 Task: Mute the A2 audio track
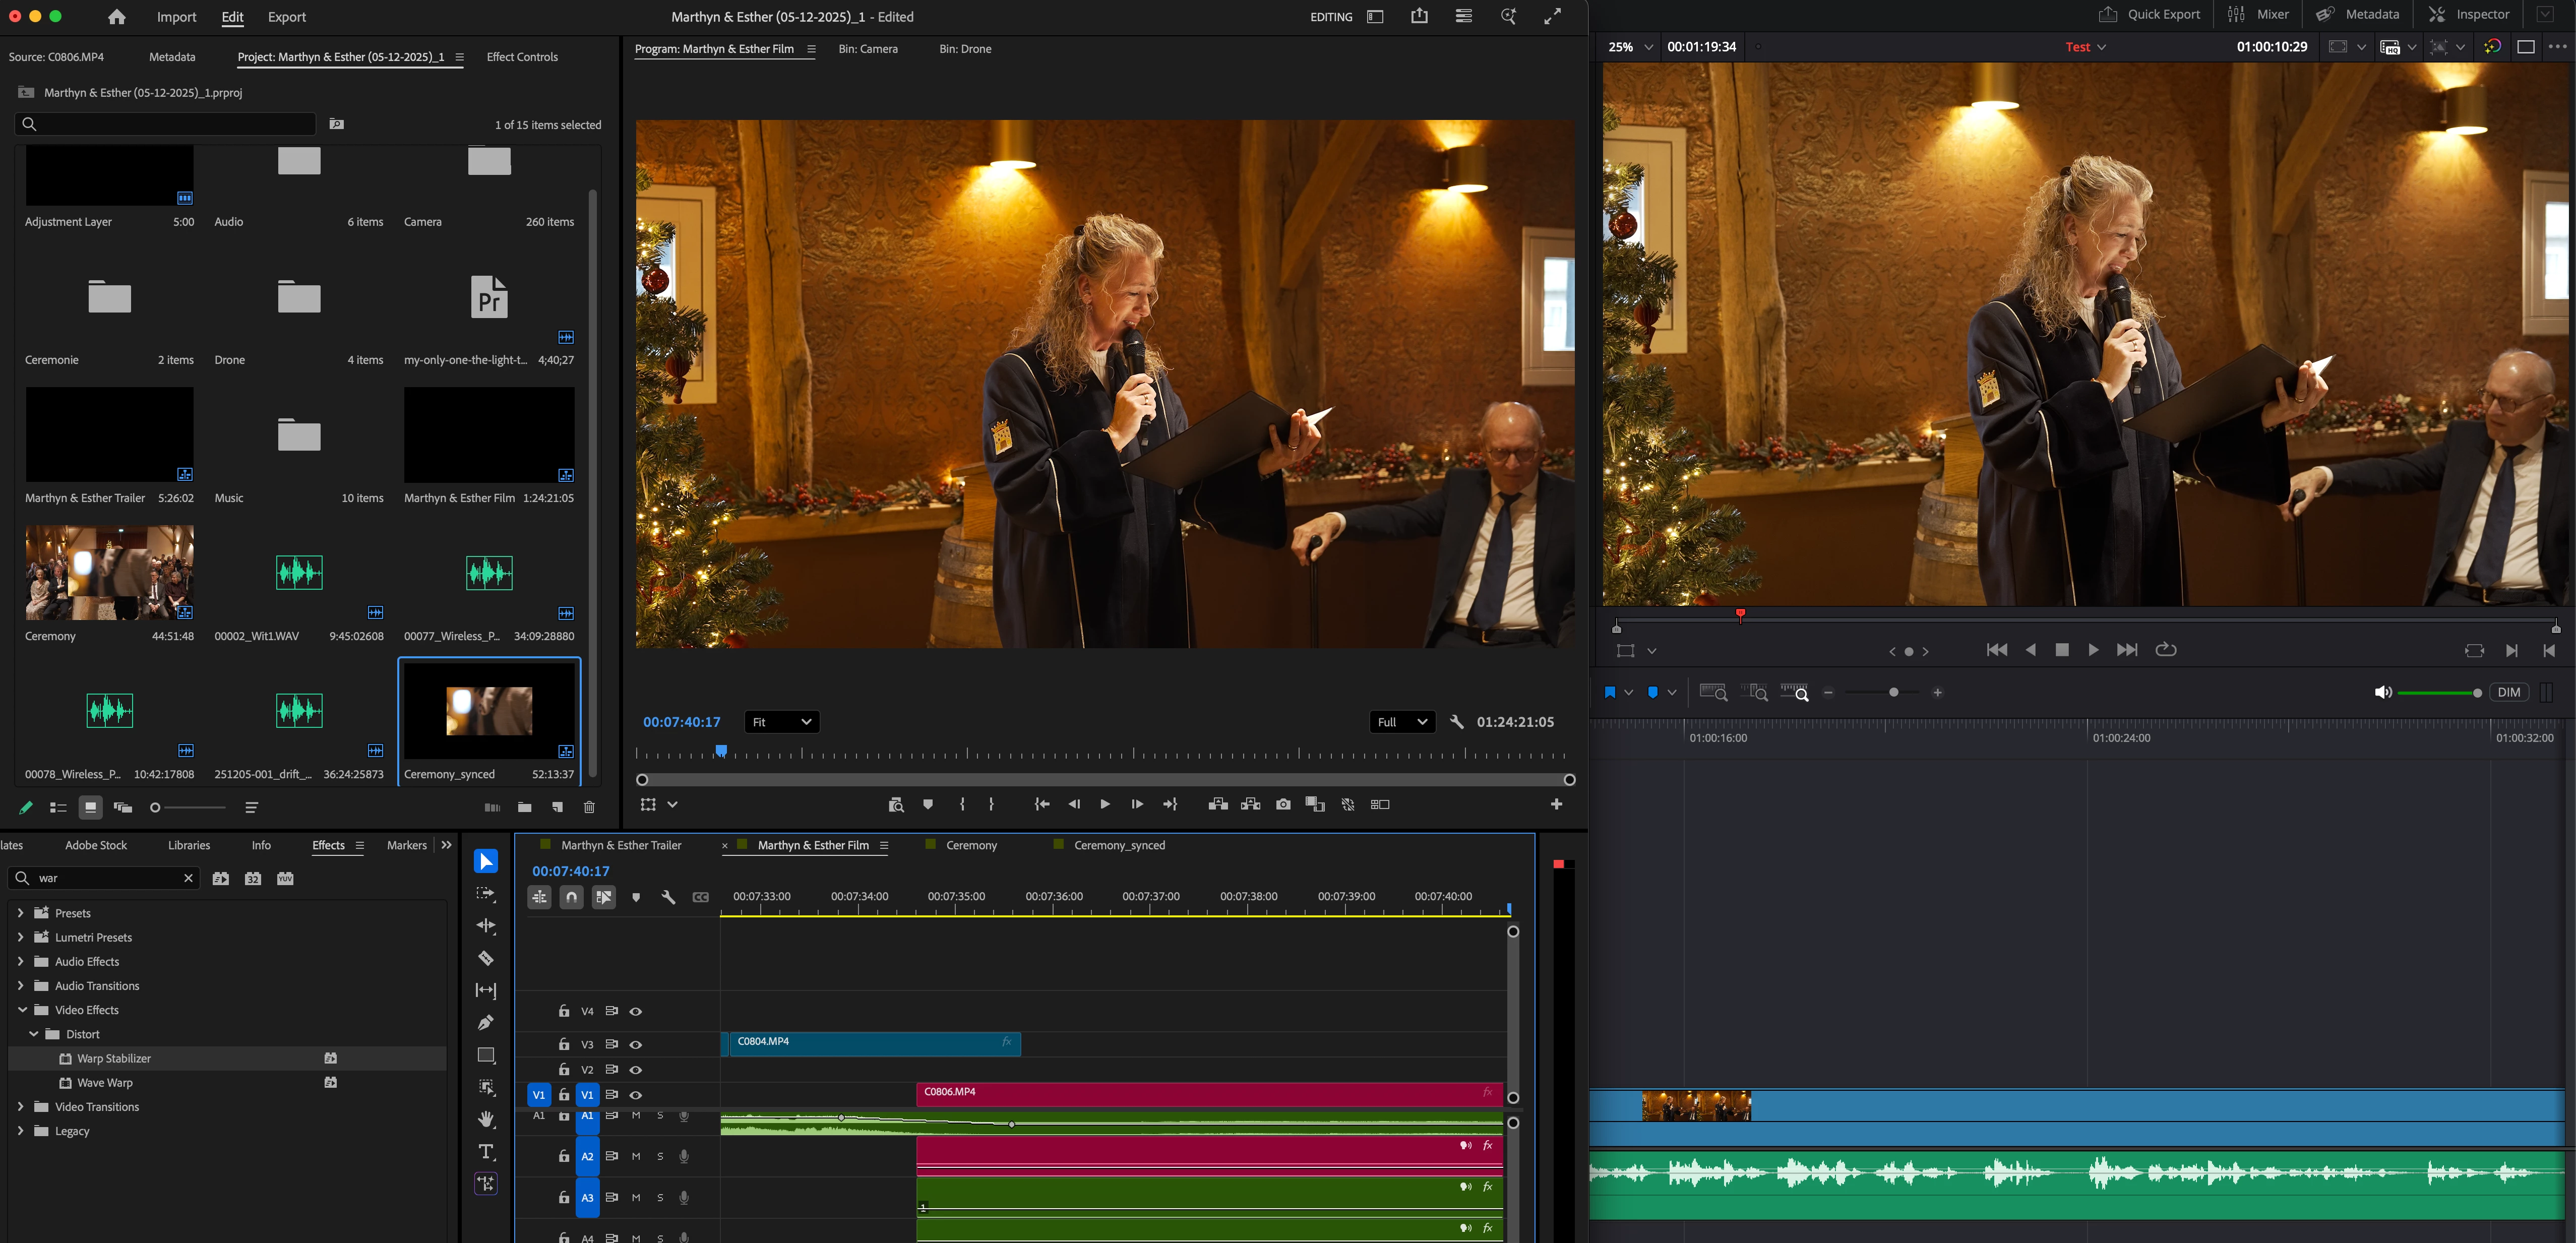click(x=636, y=1156)
